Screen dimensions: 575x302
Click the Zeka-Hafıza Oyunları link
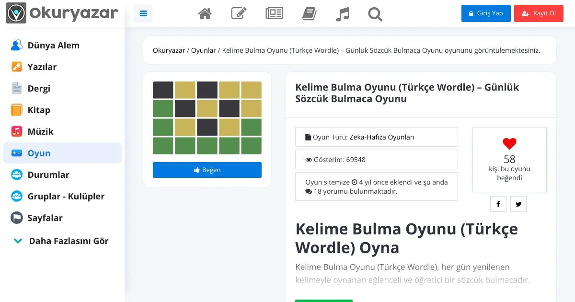382,137
